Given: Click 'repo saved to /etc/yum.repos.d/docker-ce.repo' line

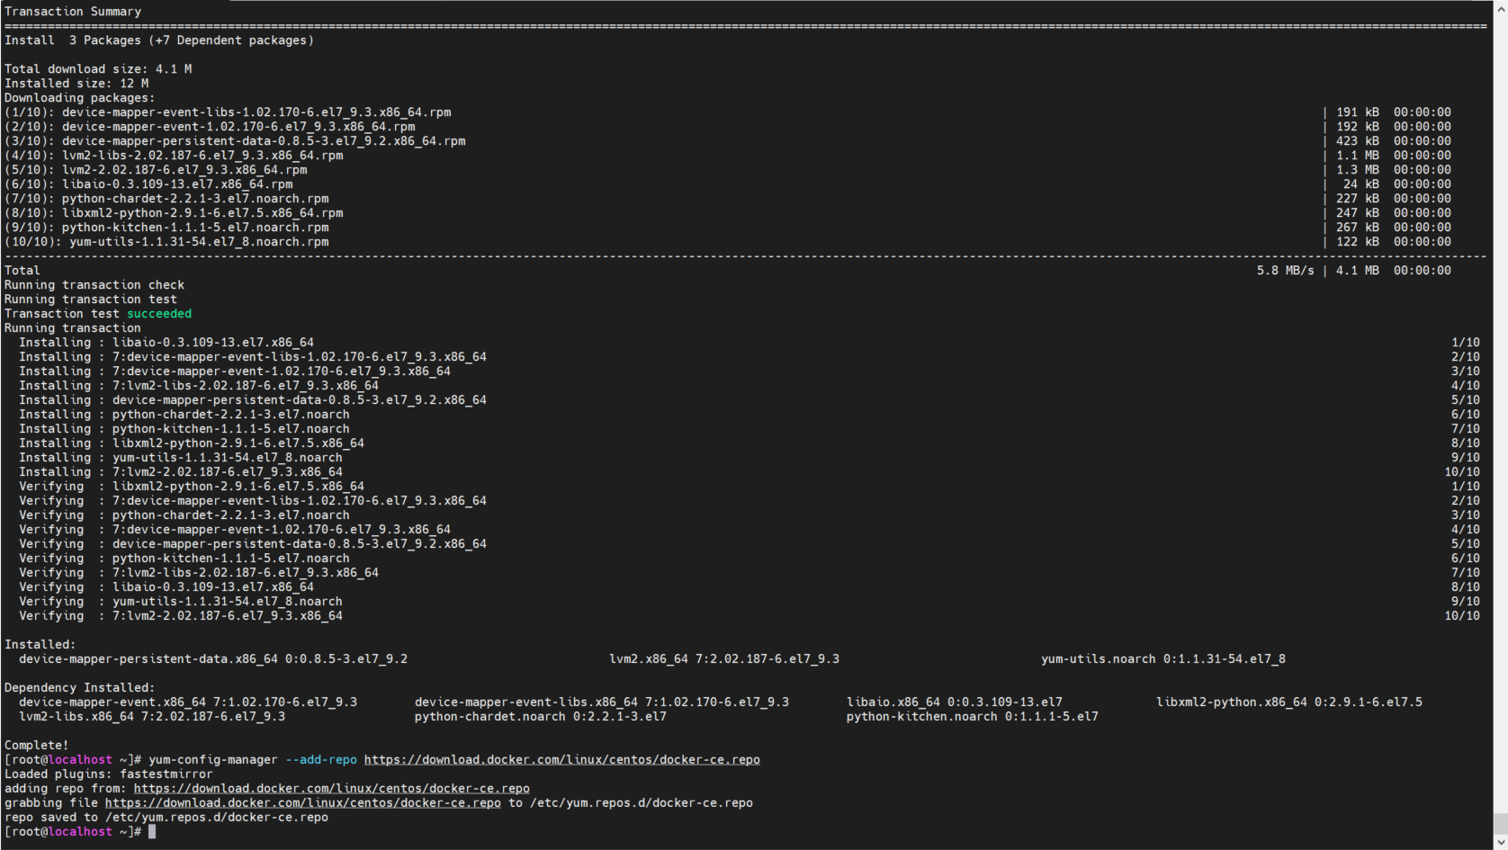Looking at the screenshot, I should click(166, 818).
